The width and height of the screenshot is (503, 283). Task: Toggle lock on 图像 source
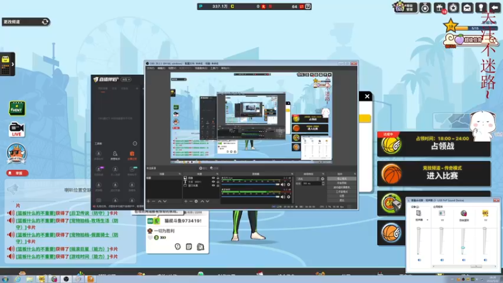click(x=218, y=178)
